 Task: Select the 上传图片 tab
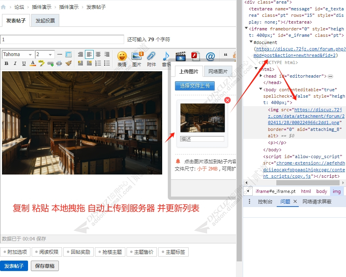click(189, 71)
